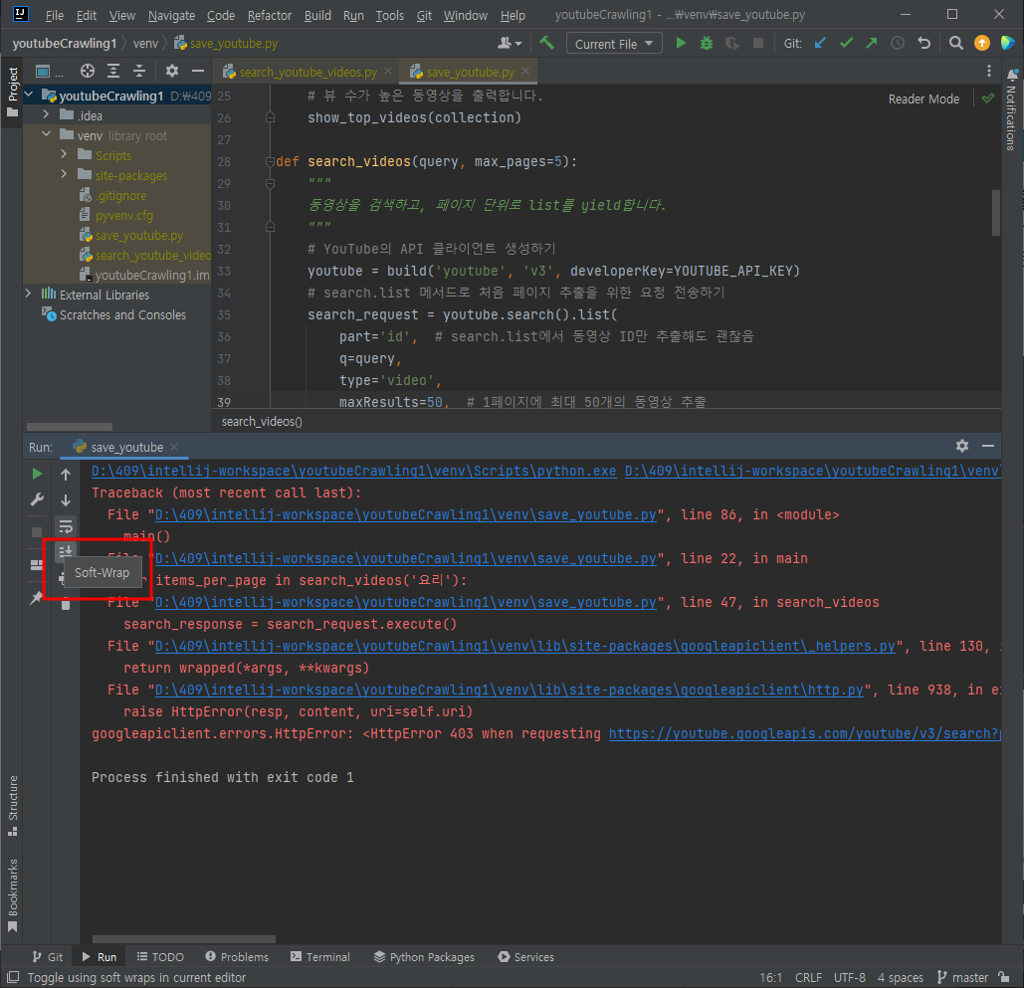Open the youtube.googleapis.com search URL
The image size is (1024, 988).
(804, 733)
